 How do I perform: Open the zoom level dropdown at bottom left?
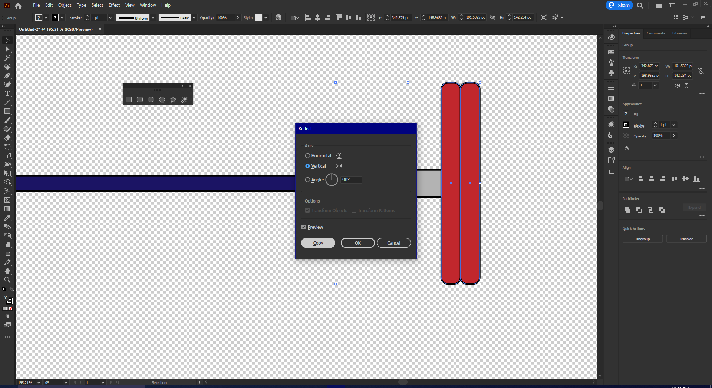(x=38, y=382)
